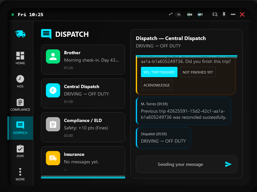Click the Dispatch (01:59) message bubble

163,138
